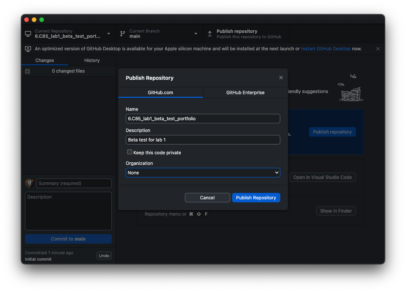Open the Organization dropdown set to None

click(203, 172)
